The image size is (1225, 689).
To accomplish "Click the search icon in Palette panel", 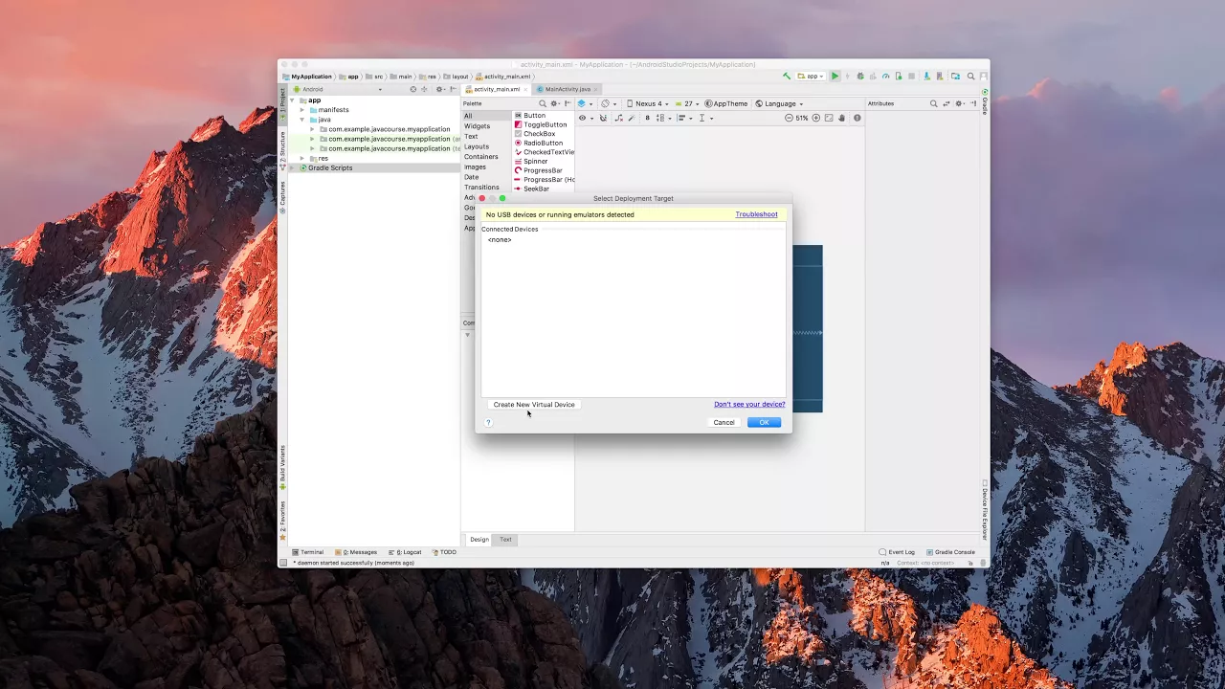I will click(x=543, y=103).
